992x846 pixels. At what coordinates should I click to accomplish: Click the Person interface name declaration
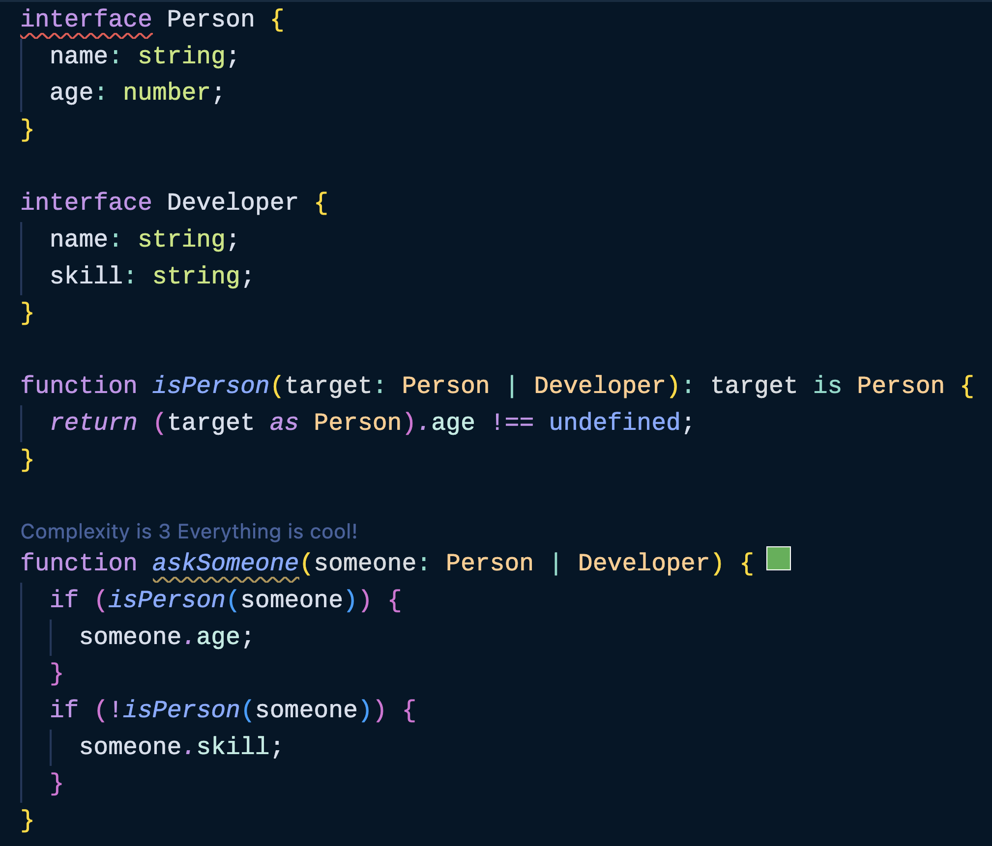click(x=211, y=20)
